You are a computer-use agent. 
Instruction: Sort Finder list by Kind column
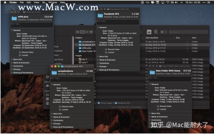(x=194, y=38)
